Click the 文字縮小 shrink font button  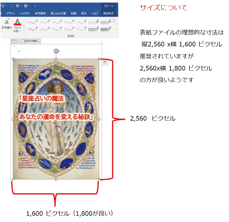tap(7, 24)
